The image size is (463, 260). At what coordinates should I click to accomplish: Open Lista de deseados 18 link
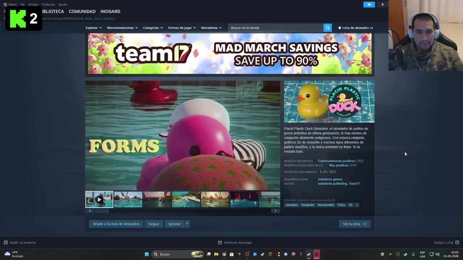point(356,28)
